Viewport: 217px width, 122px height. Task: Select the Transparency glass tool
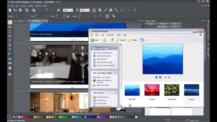[x=10, y=50]
